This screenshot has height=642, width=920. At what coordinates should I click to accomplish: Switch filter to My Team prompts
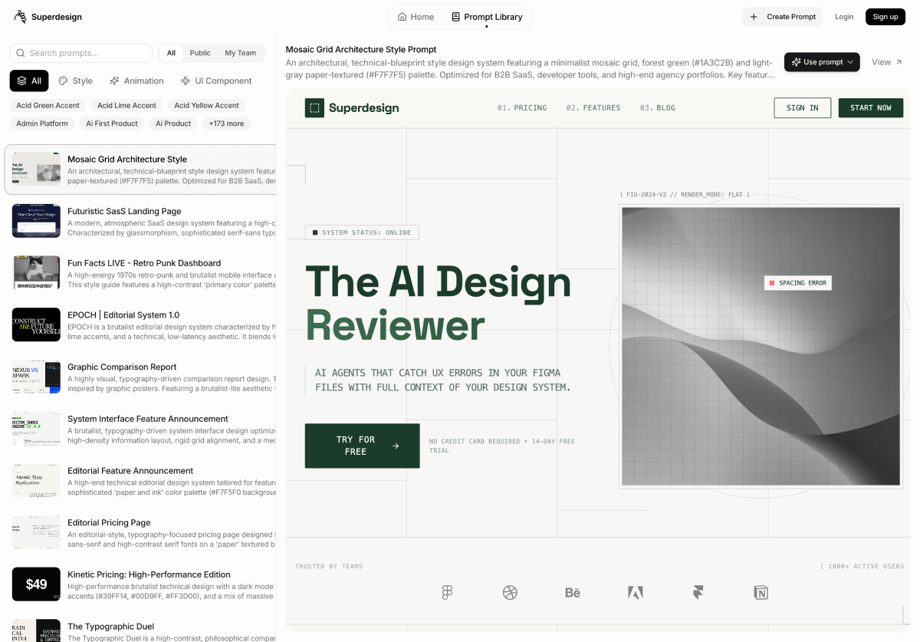[240, 53]
